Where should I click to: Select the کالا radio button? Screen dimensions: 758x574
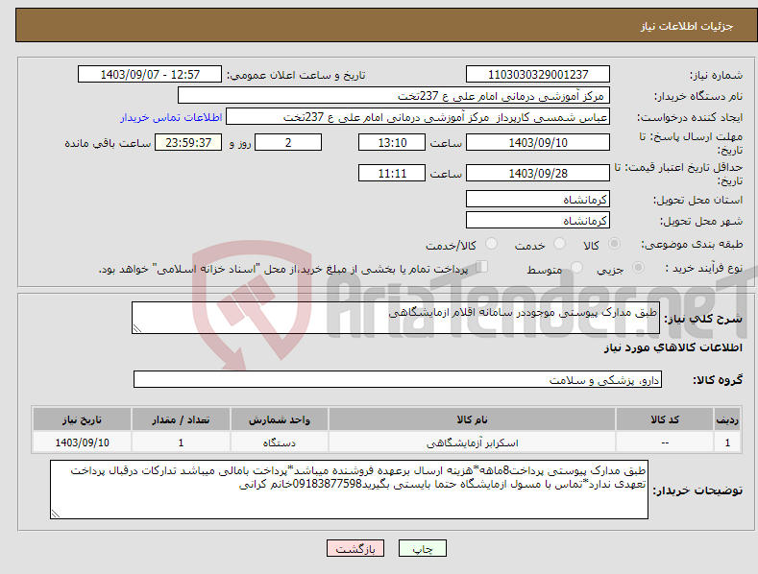(614, 244)
